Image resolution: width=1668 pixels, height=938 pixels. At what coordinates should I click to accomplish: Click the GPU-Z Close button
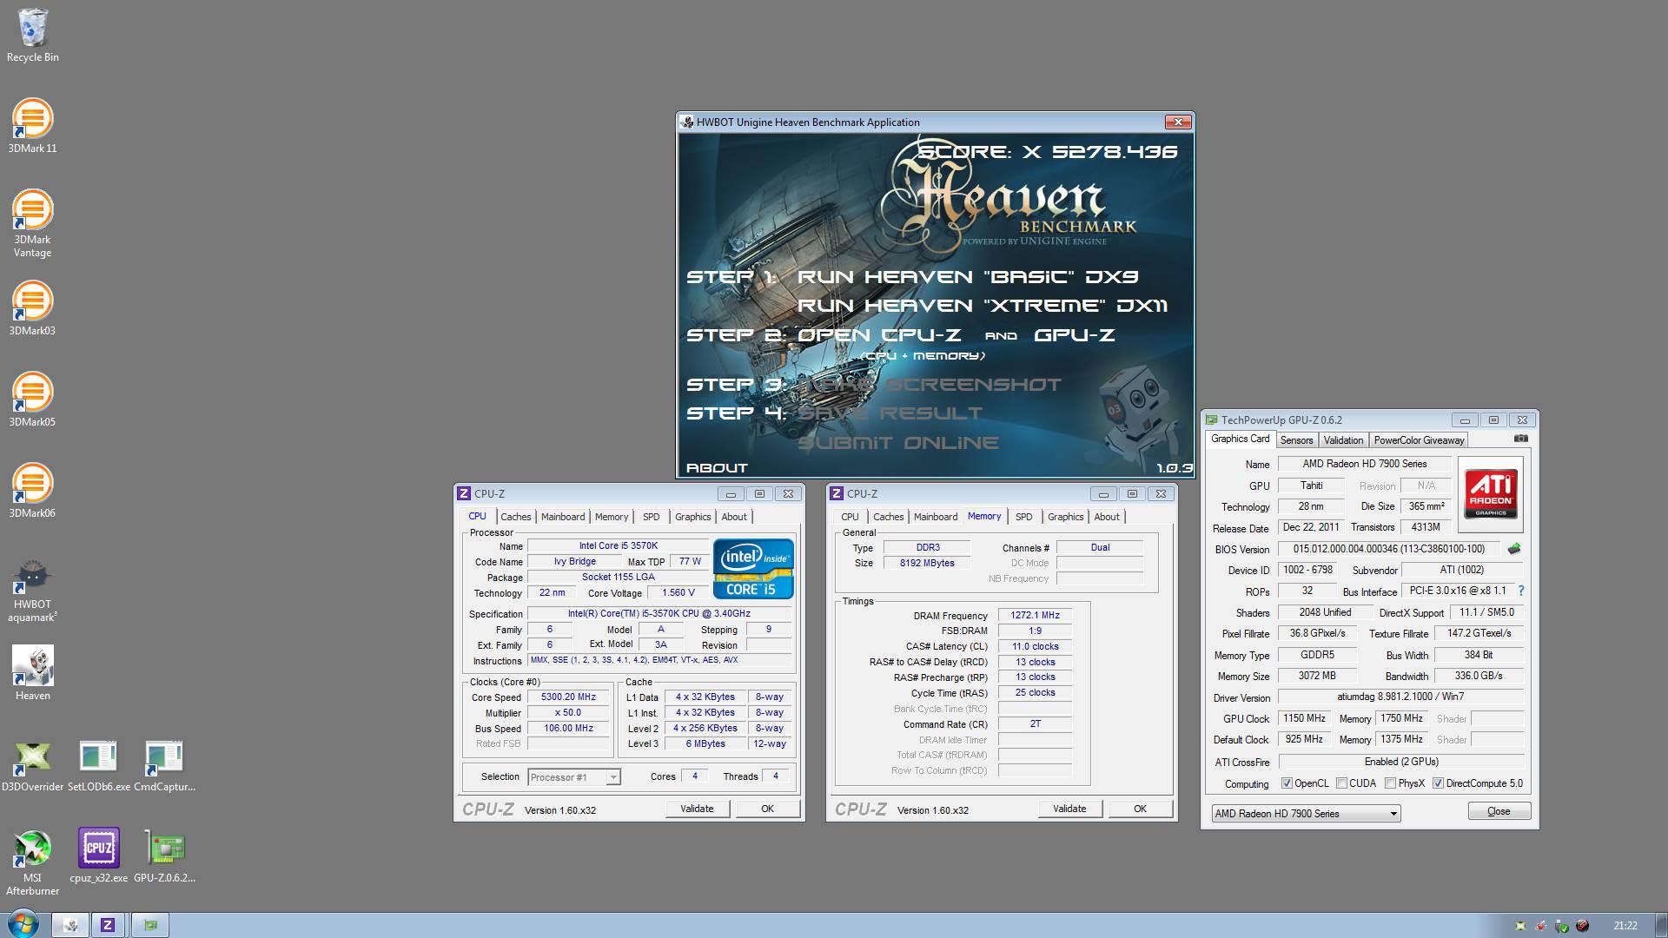point(1499,811)
